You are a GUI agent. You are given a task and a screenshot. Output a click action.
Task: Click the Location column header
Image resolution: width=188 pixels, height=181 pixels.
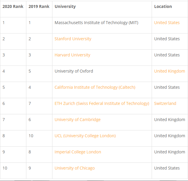pyautogui.click(x=163, y=6)
